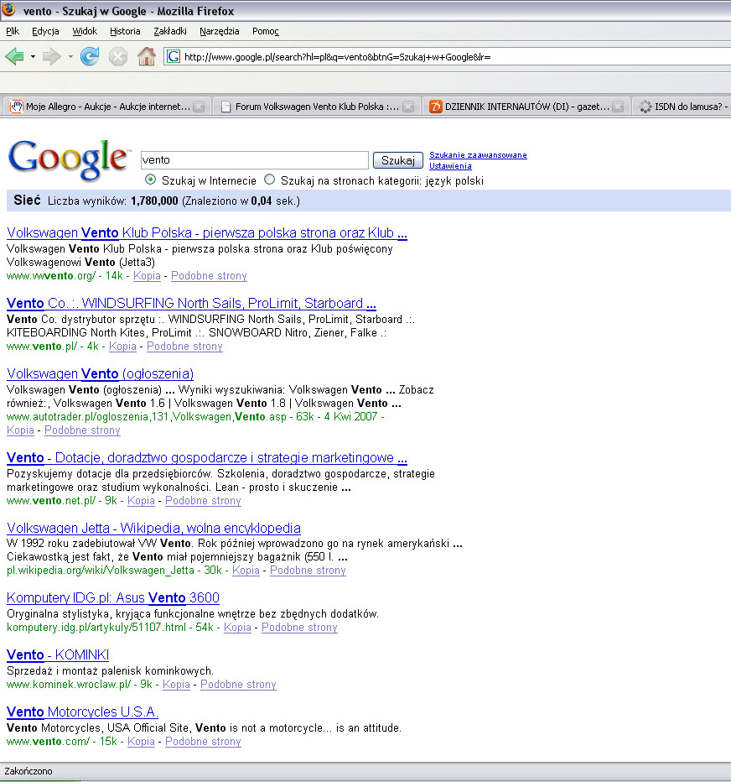Open the Widok menu

click(85, 31)
